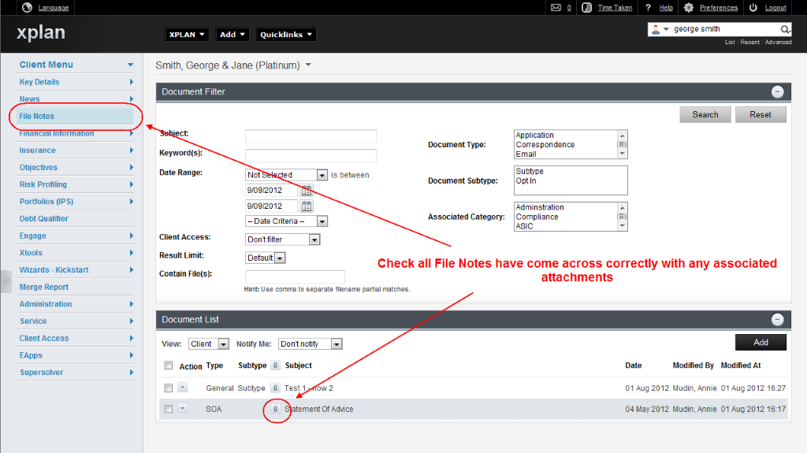Open attachment icon for Statement Of Advice
Image resolution: width=807 pixels, height=453 pixels.
tap(276, 409)
